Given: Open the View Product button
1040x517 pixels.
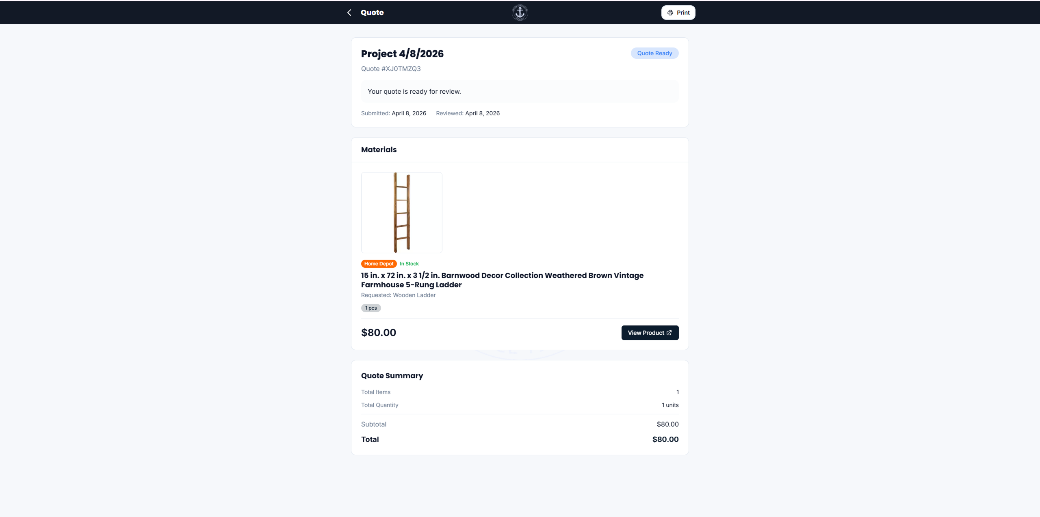Looking at the screenshot, I should [x=650, y=333].
